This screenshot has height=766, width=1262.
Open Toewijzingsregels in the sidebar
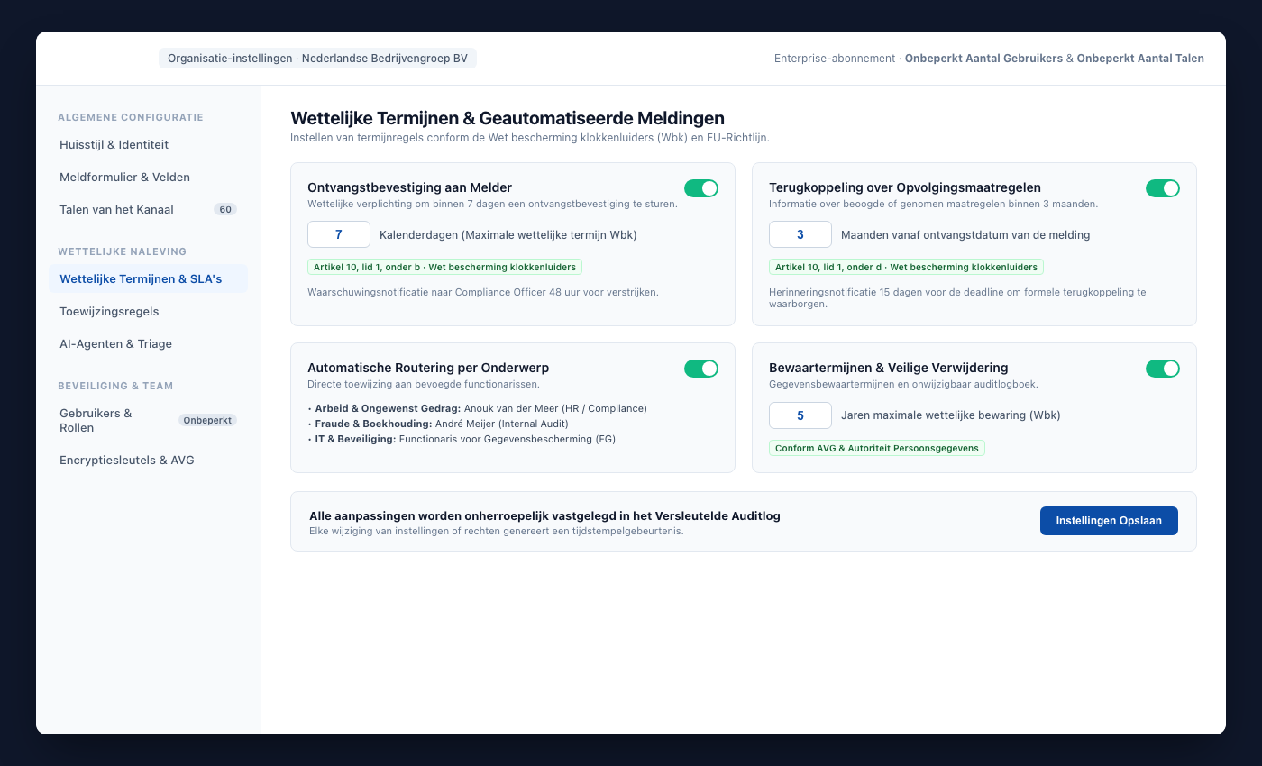(148, 311)
